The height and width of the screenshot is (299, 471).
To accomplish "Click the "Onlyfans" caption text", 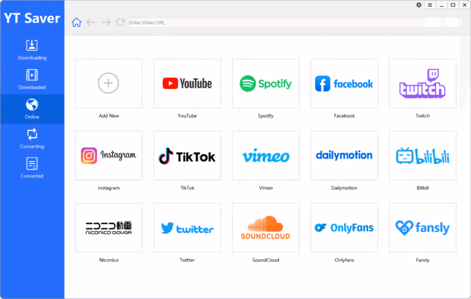I will pyautogui.click(x=344, y=260).
